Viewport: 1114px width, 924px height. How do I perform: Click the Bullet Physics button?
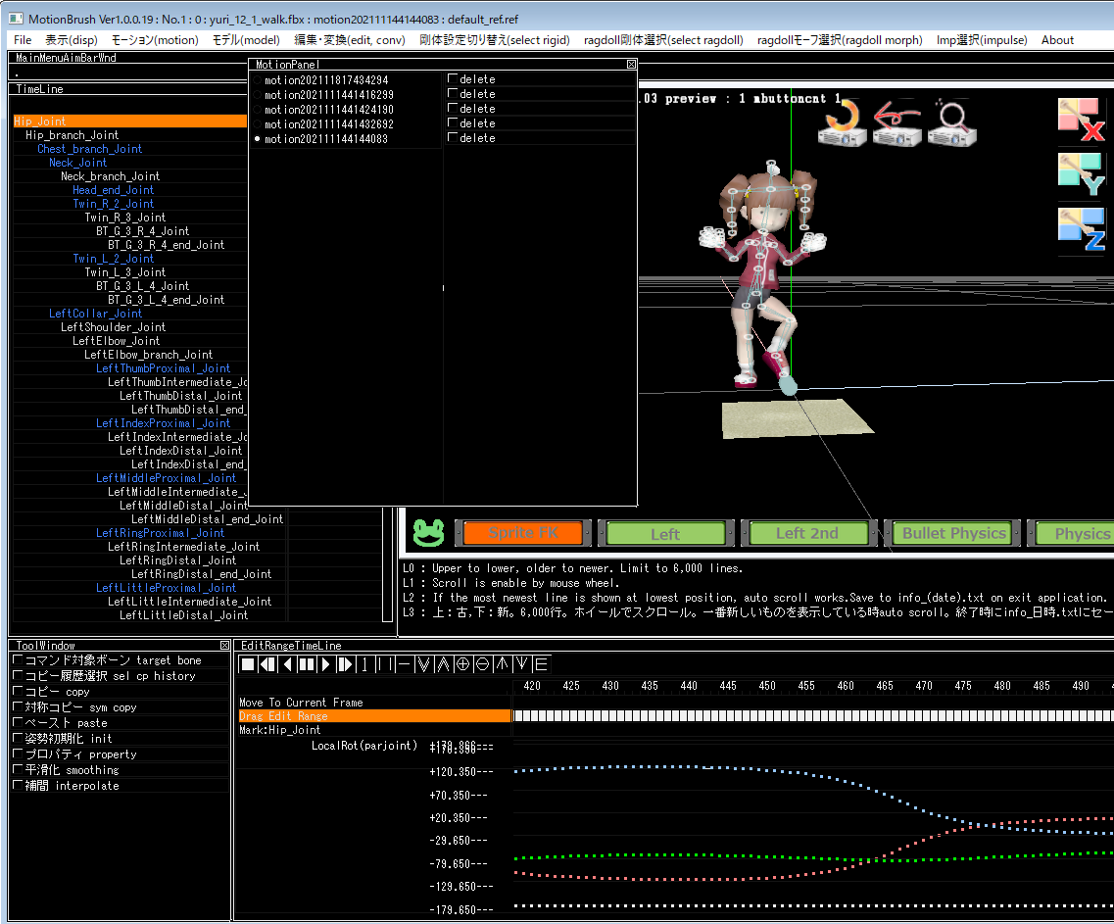[953, 533]
